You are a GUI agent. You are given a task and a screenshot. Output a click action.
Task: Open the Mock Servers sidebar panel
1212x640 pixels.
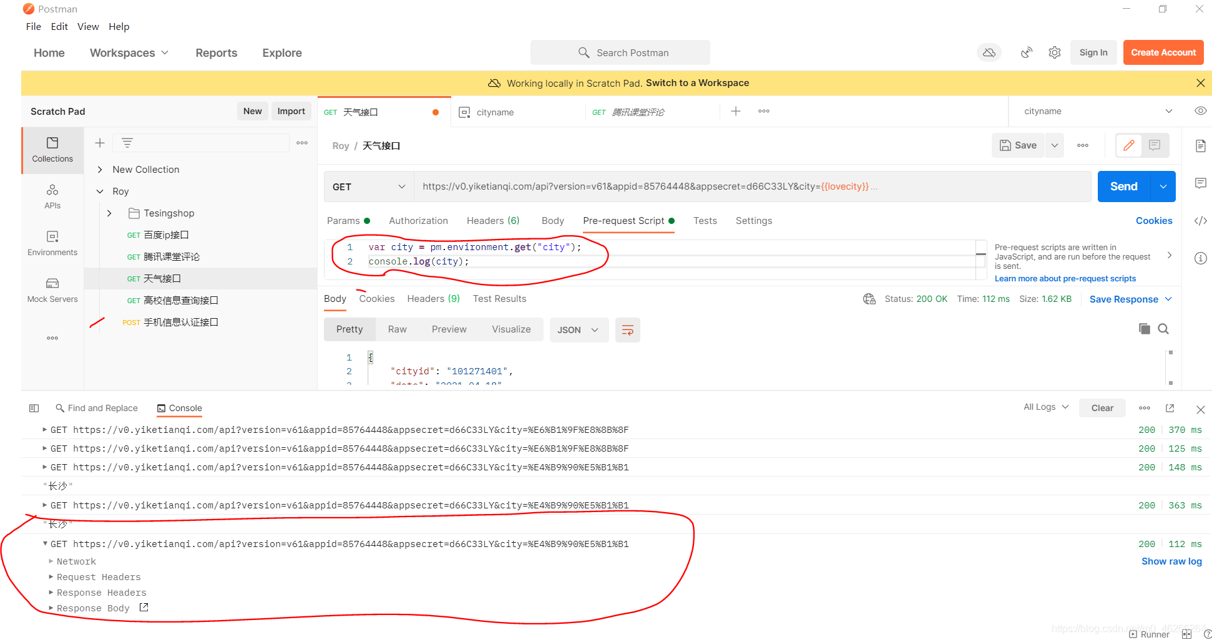[52, 290]
